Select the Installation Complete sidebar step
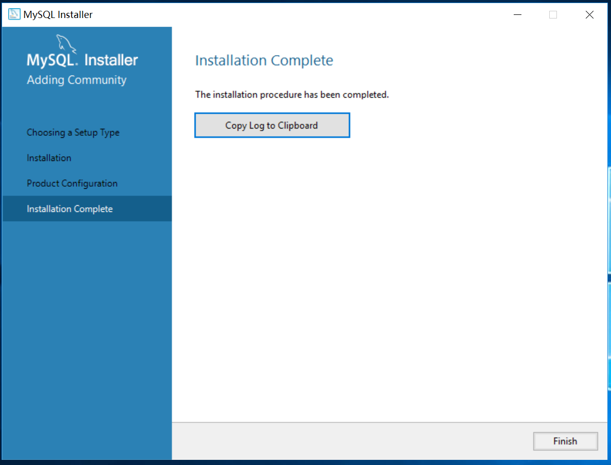 coord(87,209)
